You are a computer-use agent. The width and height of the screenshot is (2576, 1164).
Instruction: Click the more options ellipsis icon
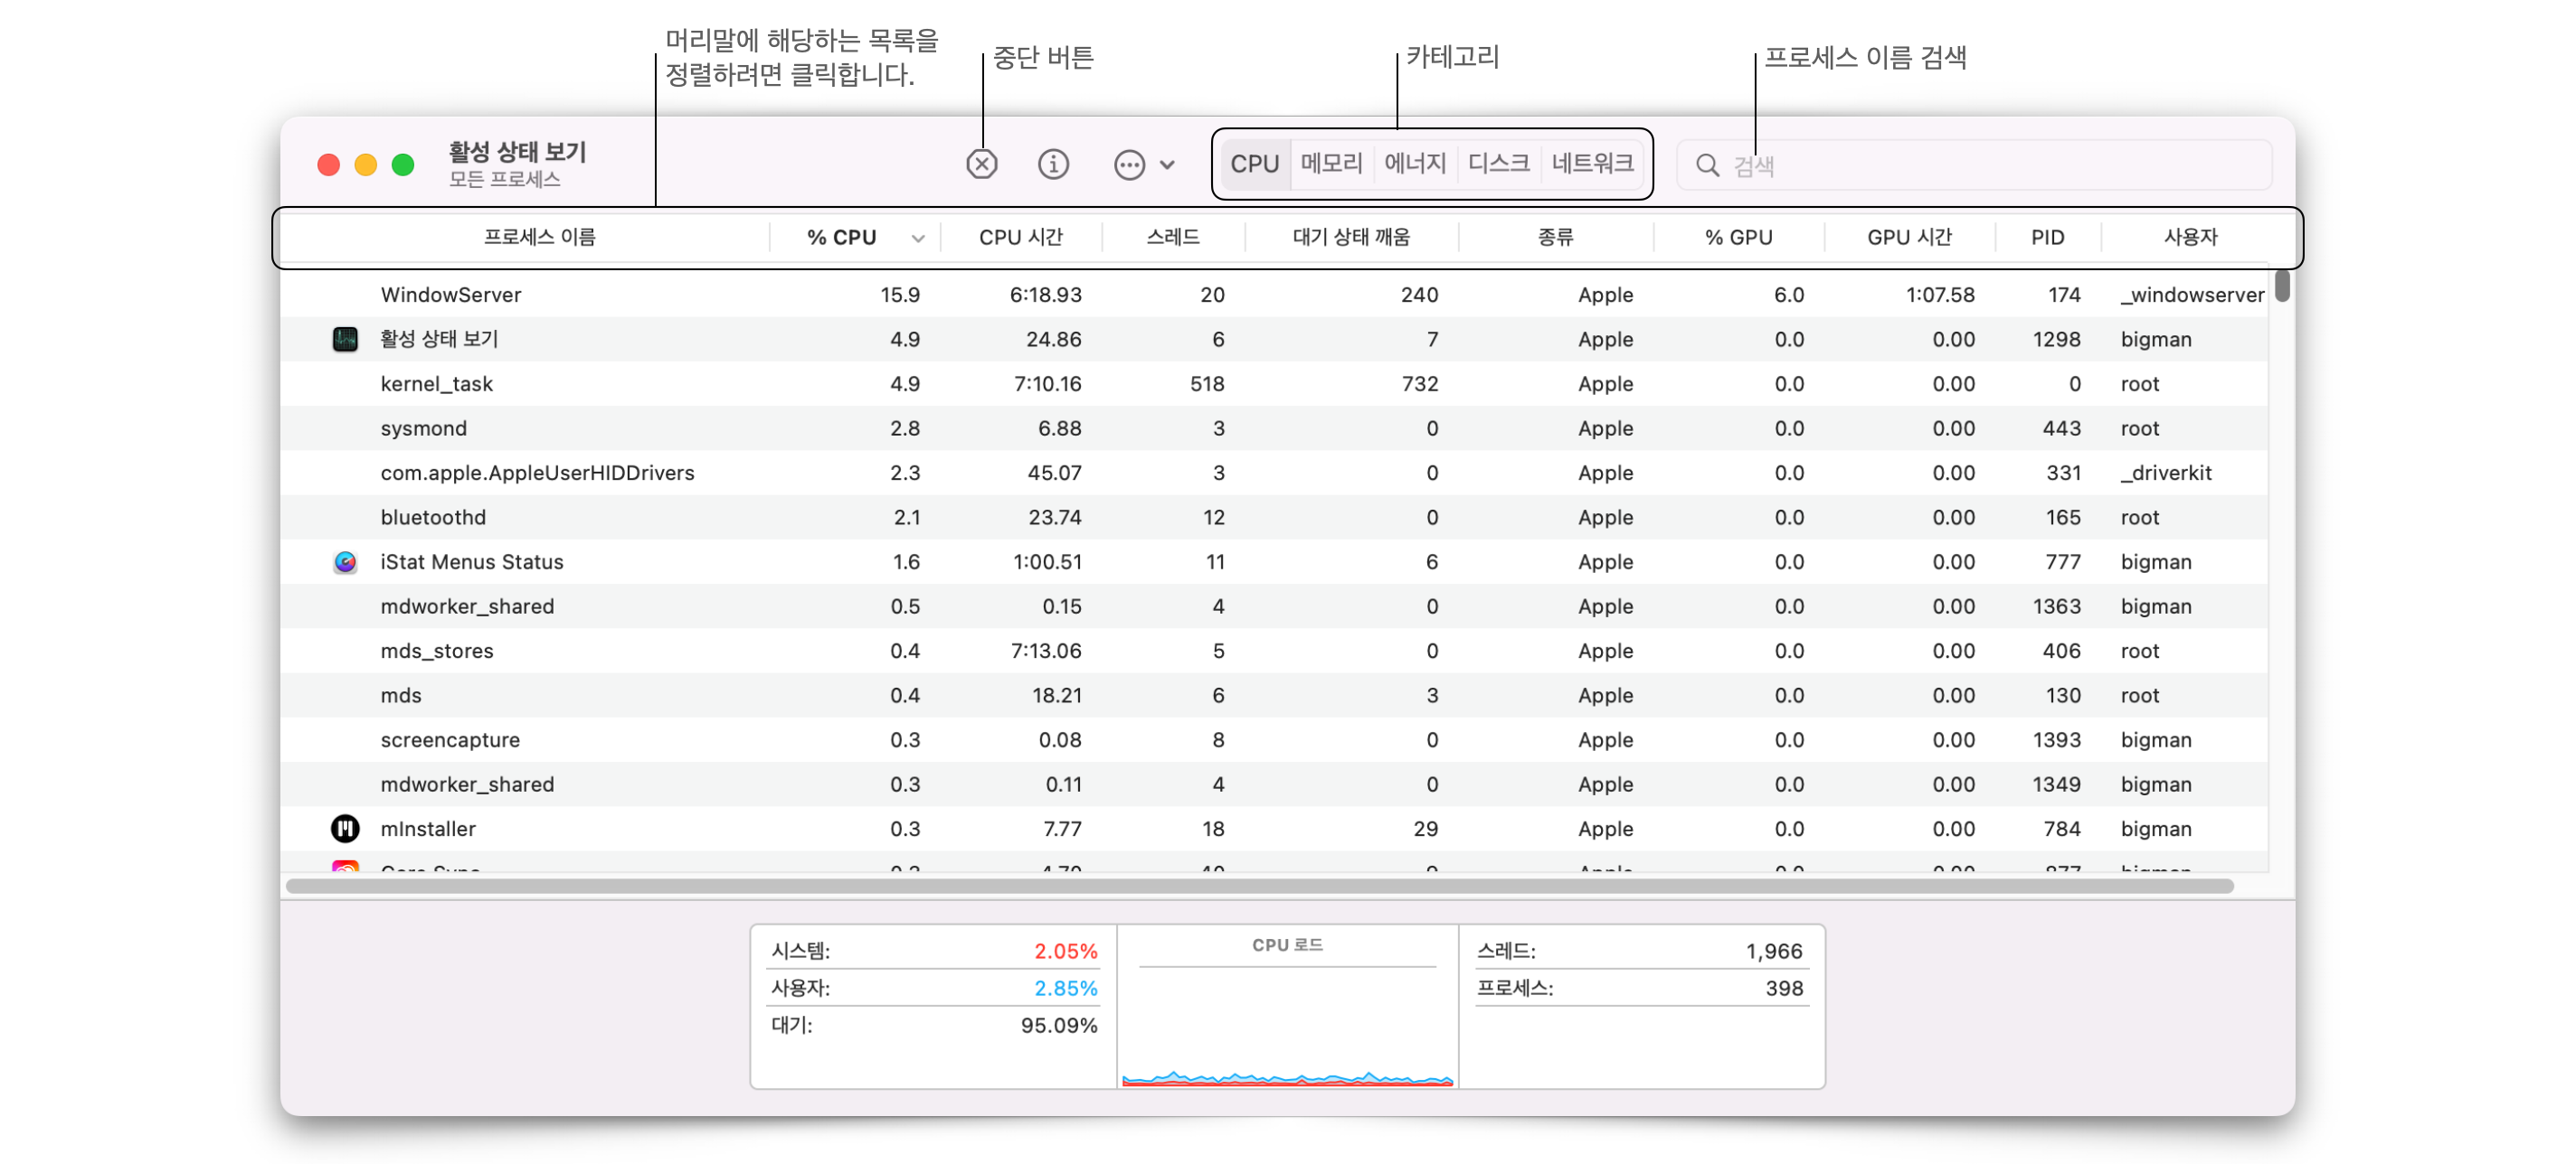tap(1128, 164)
